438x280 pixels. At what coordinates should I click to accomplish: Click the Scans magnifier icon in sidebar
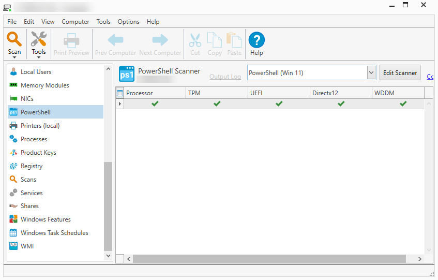13,179
